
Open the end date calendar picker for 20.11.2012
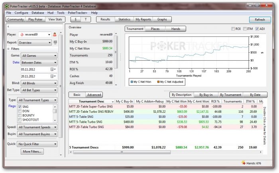click(x=53, y=76)
